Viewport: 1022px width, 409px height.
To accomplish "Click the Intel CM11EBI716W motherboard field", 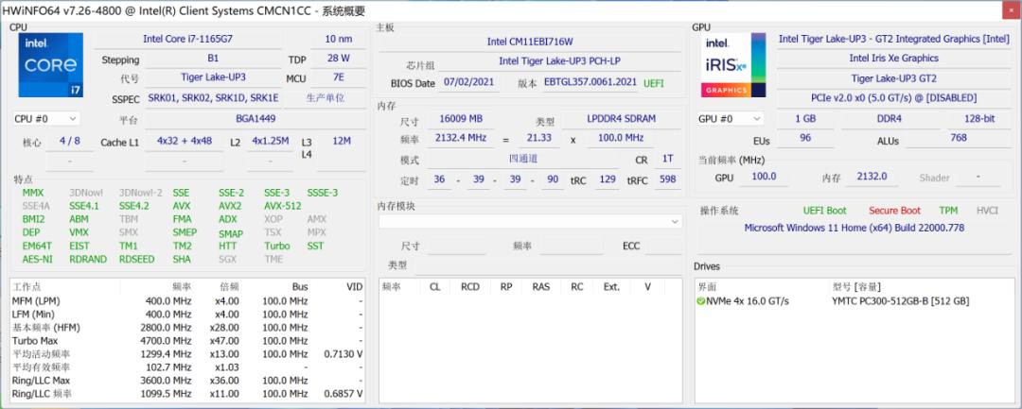I will pyautogui.click(x=530, y=42).
